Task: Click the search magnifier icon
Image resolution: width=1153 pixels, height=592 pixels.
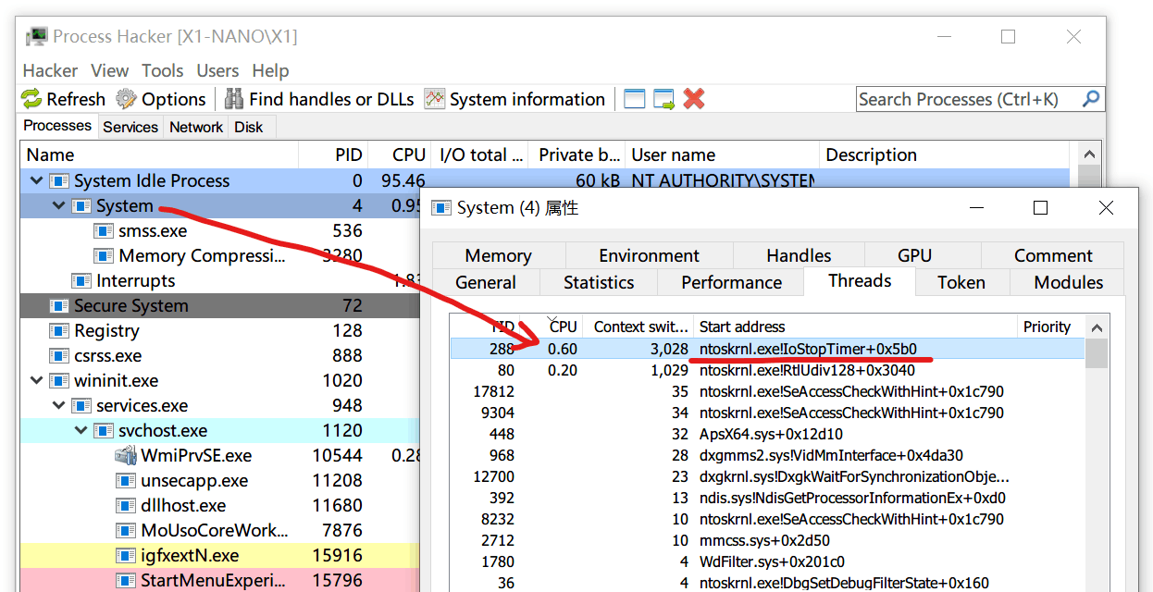Action: coord(1091,99)
